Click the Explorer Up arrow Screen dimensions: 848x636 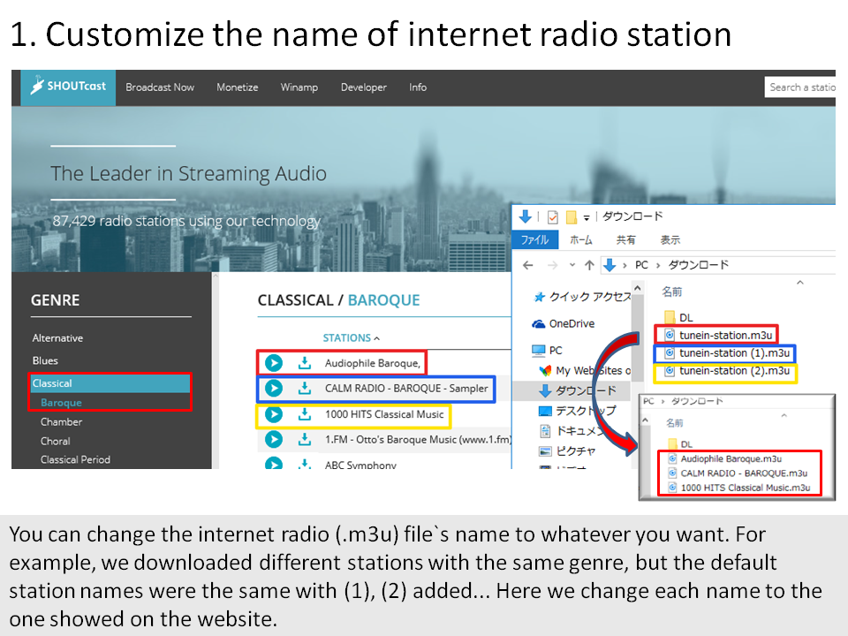click(x=589, y=265)
